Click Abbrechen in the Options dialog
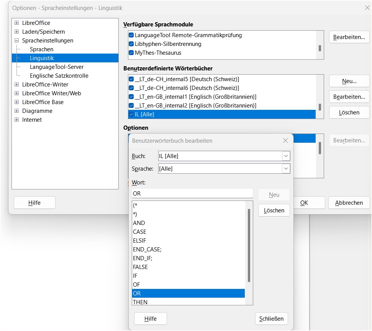 point(349,202)
